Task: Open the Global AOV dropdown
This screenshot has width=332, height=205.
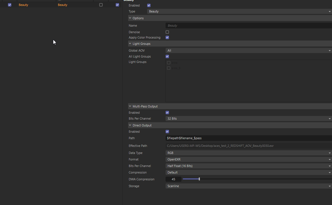Action: (x=249, y=50)
